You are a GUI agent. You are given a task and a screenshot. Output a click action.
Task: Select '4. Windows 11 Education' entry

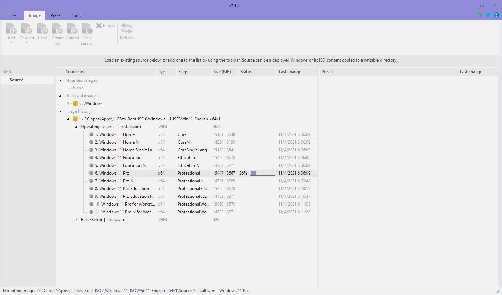(118, 158)
